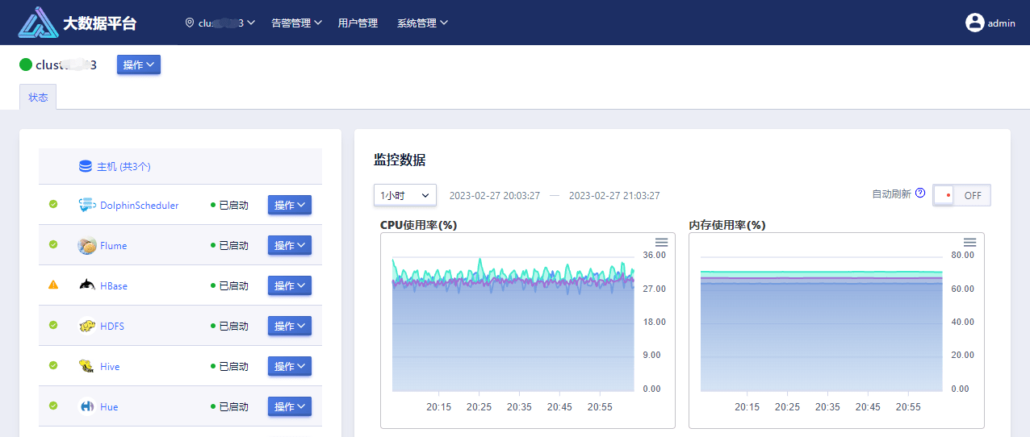The width and height of the screenshot is (1030, 437).
Task: Click the CPU使用率(%) chart title
Action: [418, 225]
